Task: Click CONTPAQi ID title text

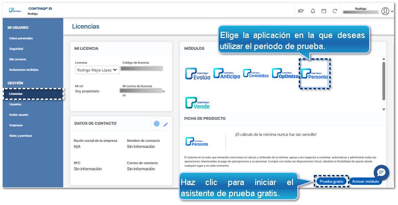Action: (40, 8)
